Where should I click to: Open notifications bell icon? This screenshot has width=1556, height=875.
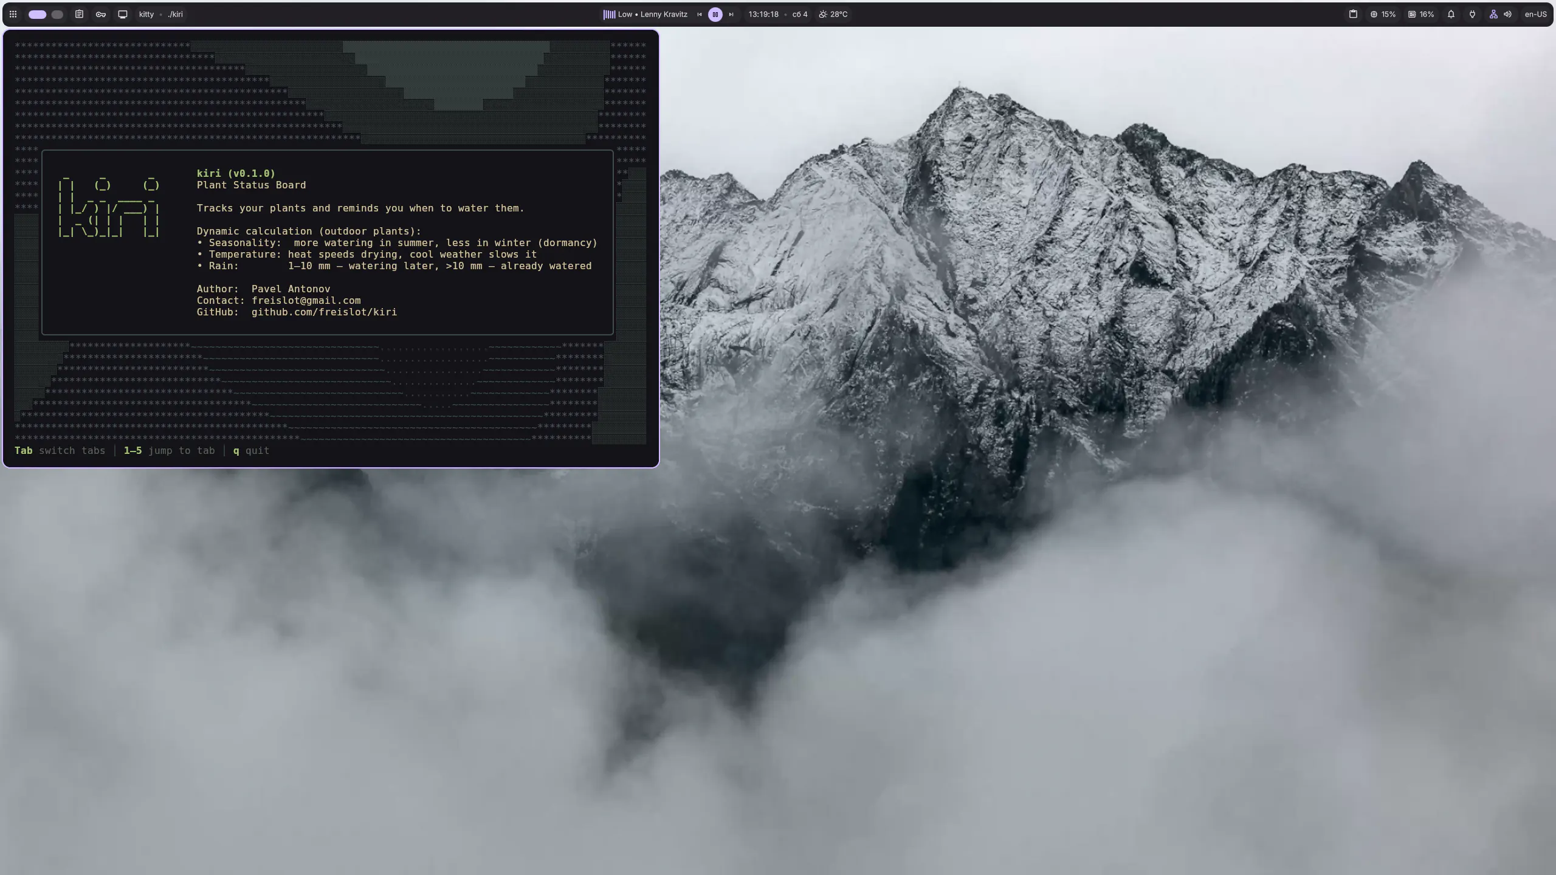point(1451,14)
